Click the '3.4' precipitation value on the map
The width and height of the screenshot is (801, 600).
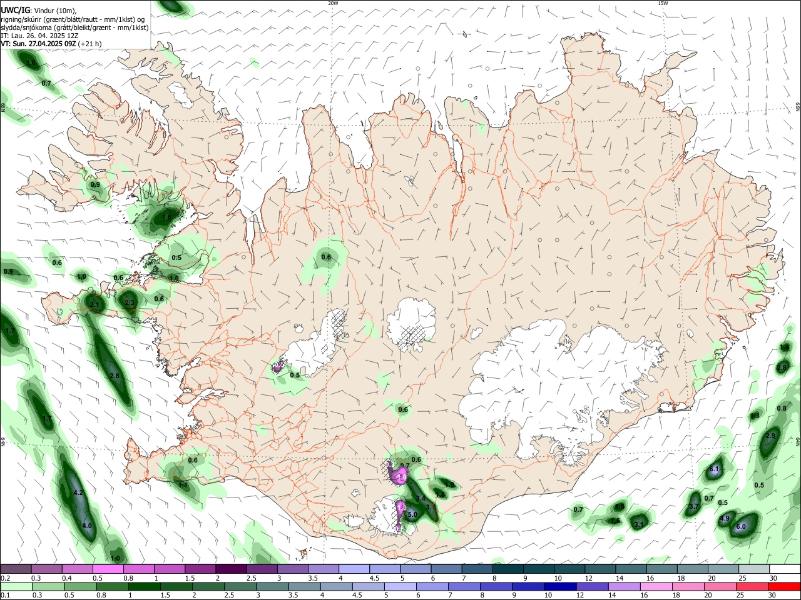[421, 499]
